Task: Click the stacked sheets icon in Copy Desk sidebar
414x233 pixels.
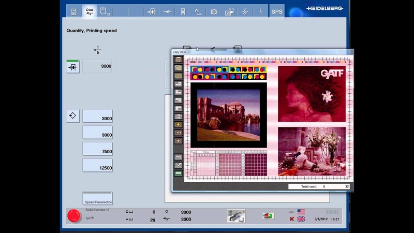Action: click(178, 60)
